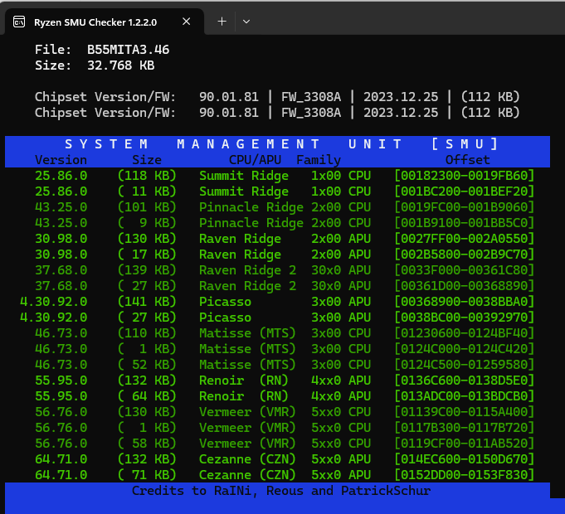Click size (118 KB) for Summit Ridge
The width and height of the screenshot is (565, 514).
147,176
